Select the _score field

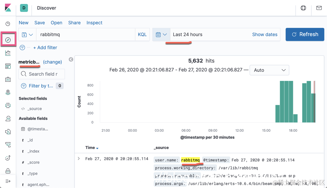point(33,162)
